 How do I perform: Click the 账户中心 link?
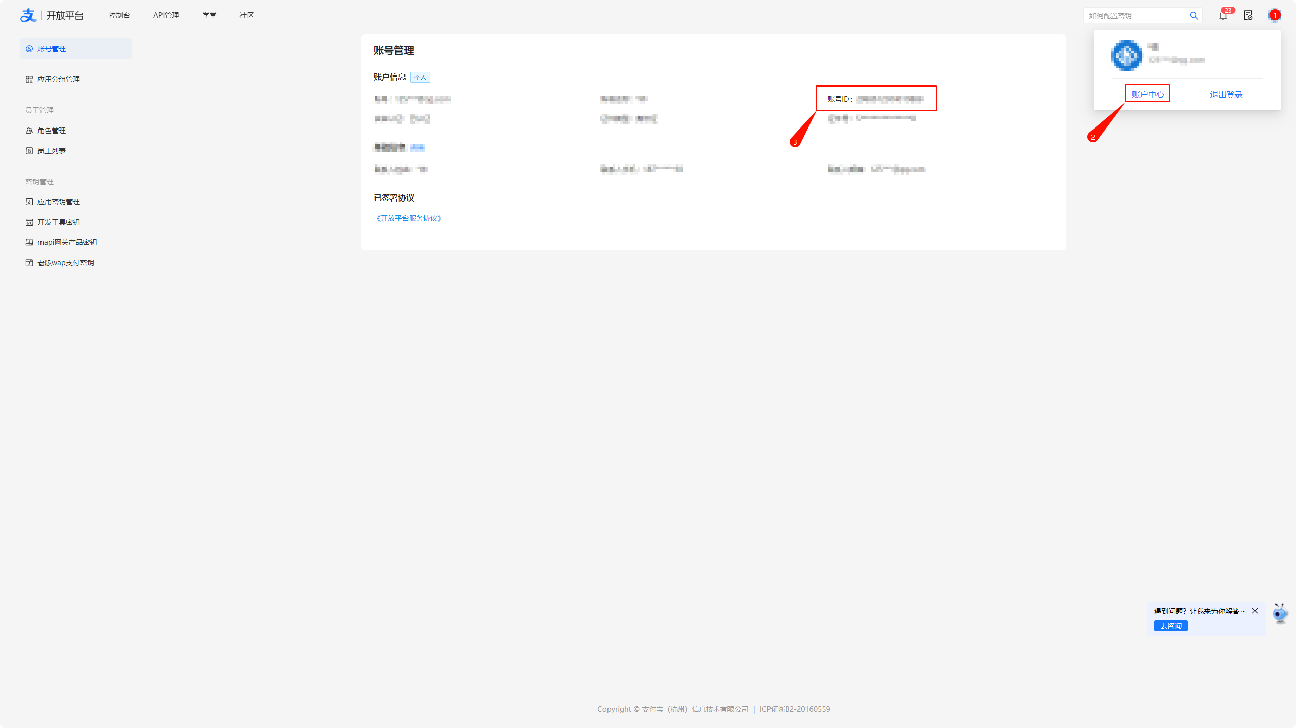coord(1147,94)
